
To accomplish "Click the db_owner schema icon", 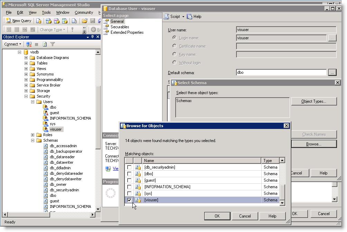I will [x=46, y=184].
